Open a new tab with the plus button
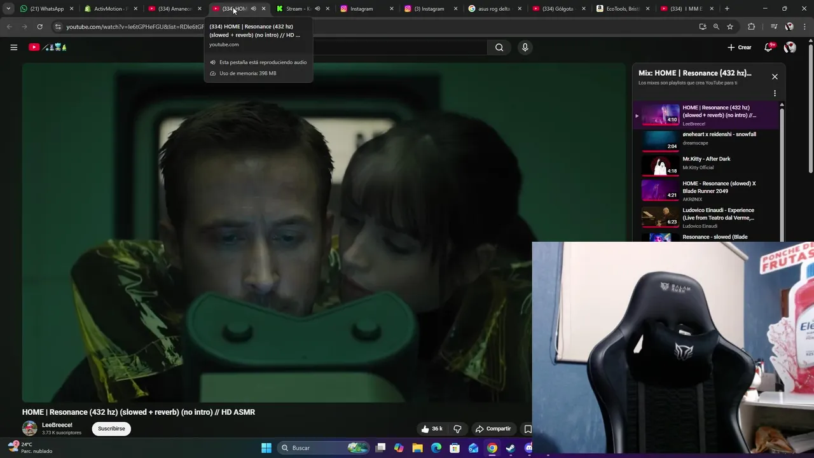Viewport: 814px width, 458px height. (x=727, y=9)
